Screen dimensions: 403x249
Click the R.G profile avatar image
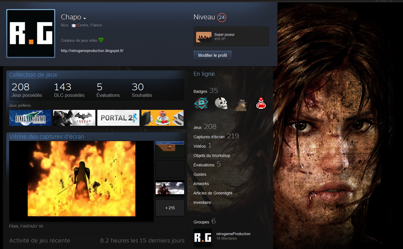click(31, 34)
